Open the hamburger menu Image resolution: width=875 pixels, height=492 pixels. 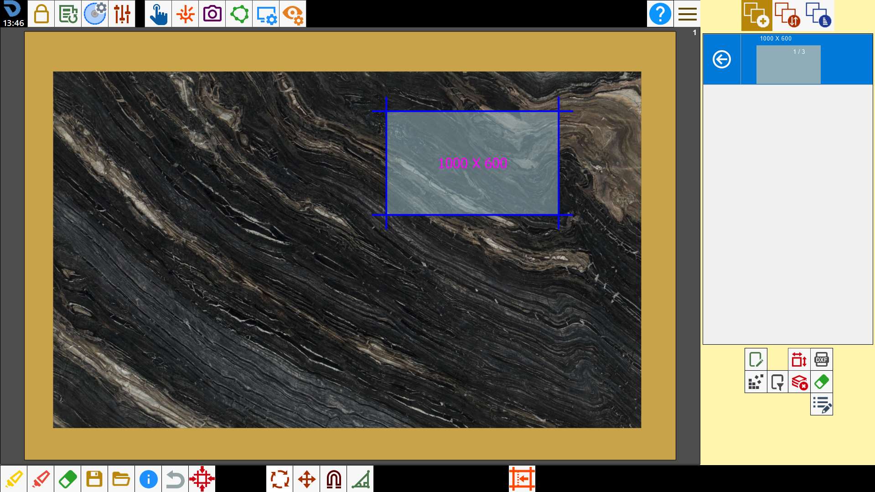(687, 14)
